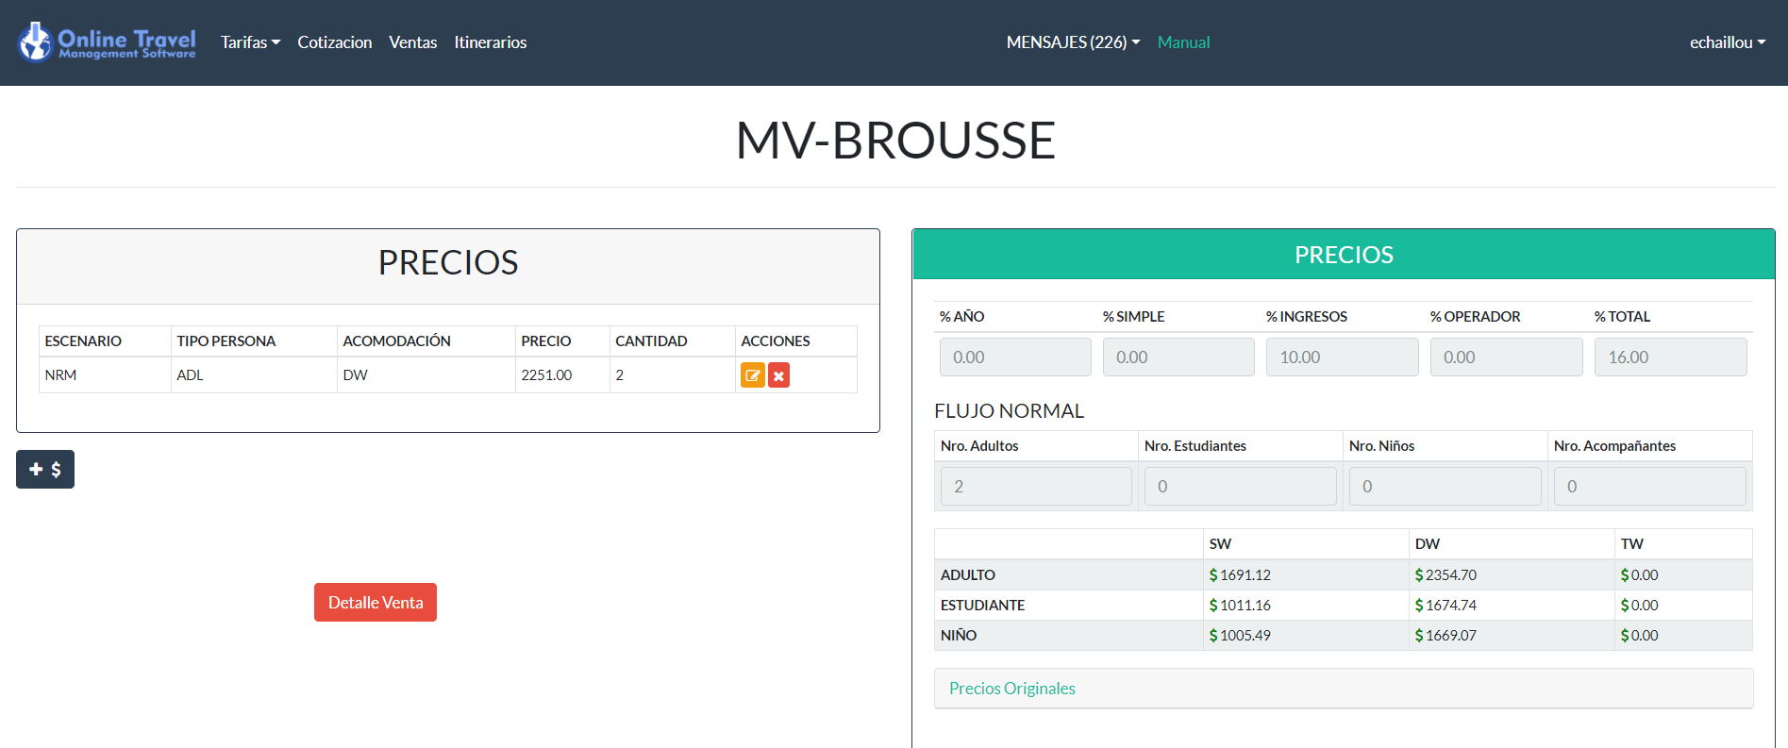Navigate to Itinerarios
The width and height of the screenshot is (1788, 748).
(x=491, y=42)
